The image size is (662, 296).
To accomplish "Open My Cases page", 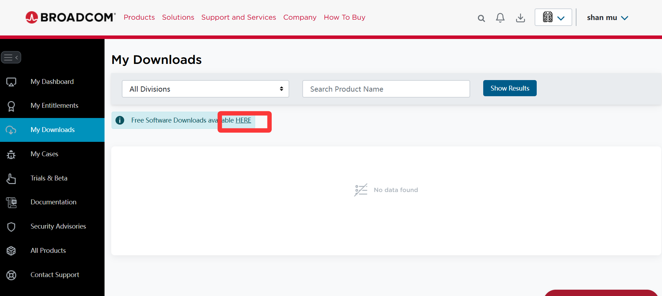I will click(x=52, y=154).
